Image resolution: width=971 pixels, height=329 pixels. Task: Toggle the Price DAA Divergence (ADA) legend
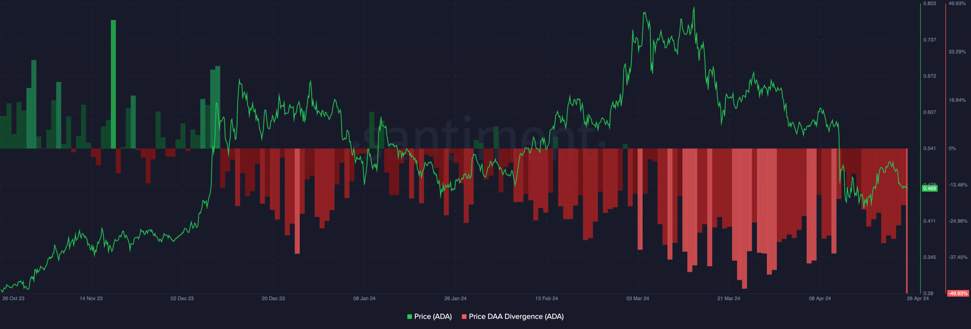pyautogui.click(x=512, y=316)
